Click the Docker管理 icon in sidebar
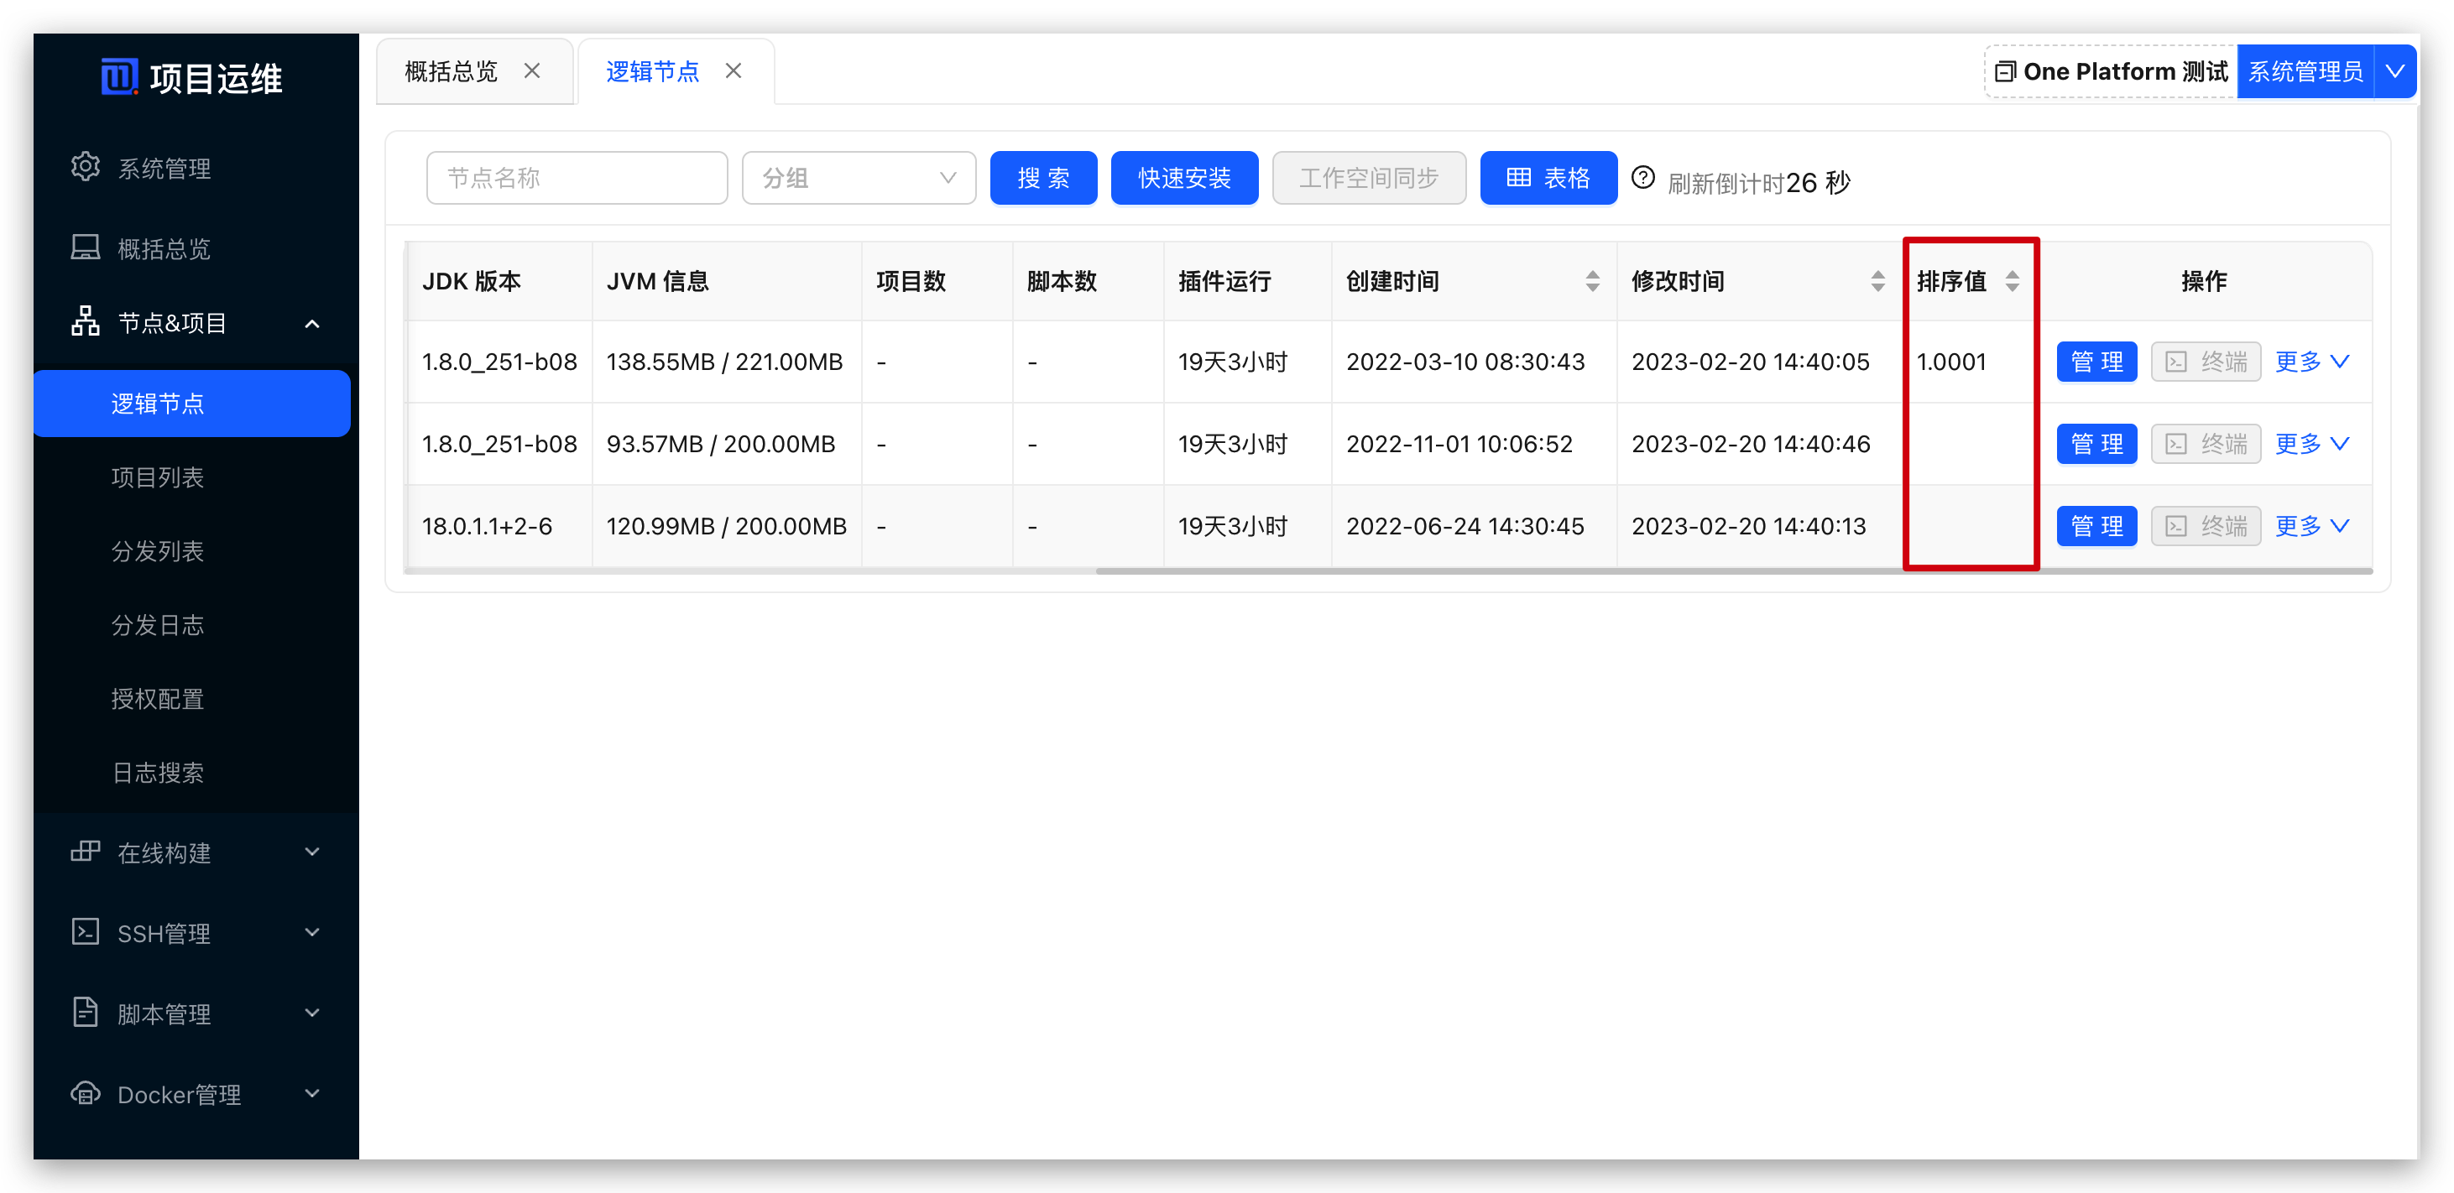Image resolution: width=2454 pixels, height=1193 pixels. click(86, 1093)
